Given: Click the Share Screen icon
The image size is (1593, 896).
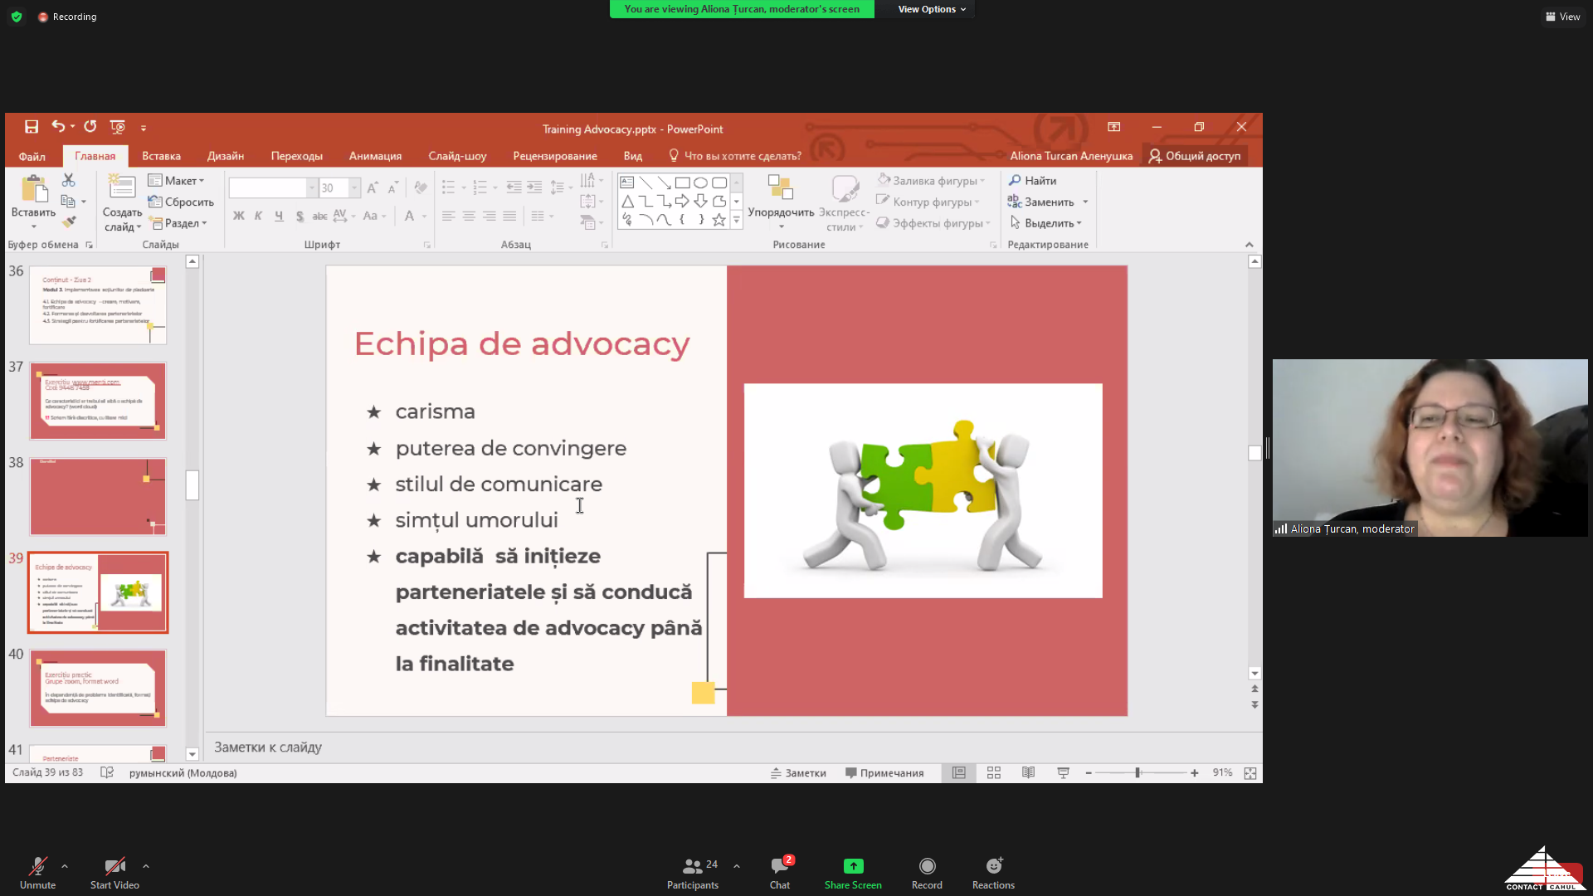Looking at the screenshot, I should (853, 866).
